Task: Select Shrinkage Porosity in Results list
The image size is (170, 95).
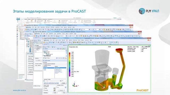Action: 58,72
